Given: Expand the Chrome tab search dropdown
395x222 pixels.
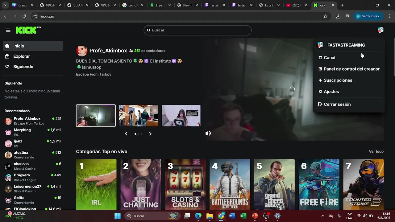Looking at the screenshot, I should 5,5.
